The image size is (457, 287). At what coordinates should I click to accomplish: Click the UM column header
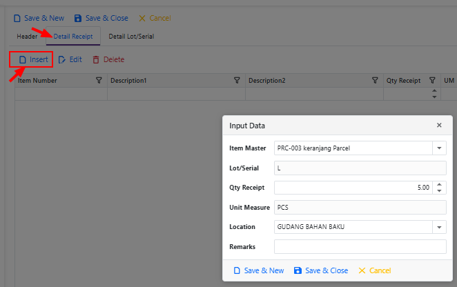click(449, 81)
